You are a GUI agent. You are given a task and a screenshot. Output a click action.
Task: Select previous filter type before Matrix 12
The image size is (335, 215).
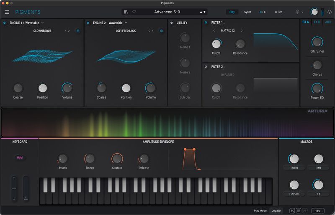pyautogui.click(x=214, y=30)
